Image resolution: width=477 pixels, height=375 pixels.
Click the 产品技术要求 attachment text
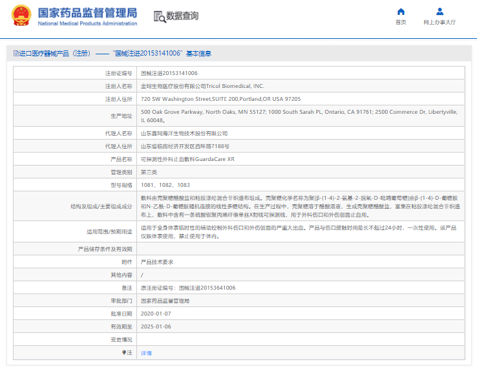click(157, 262)
